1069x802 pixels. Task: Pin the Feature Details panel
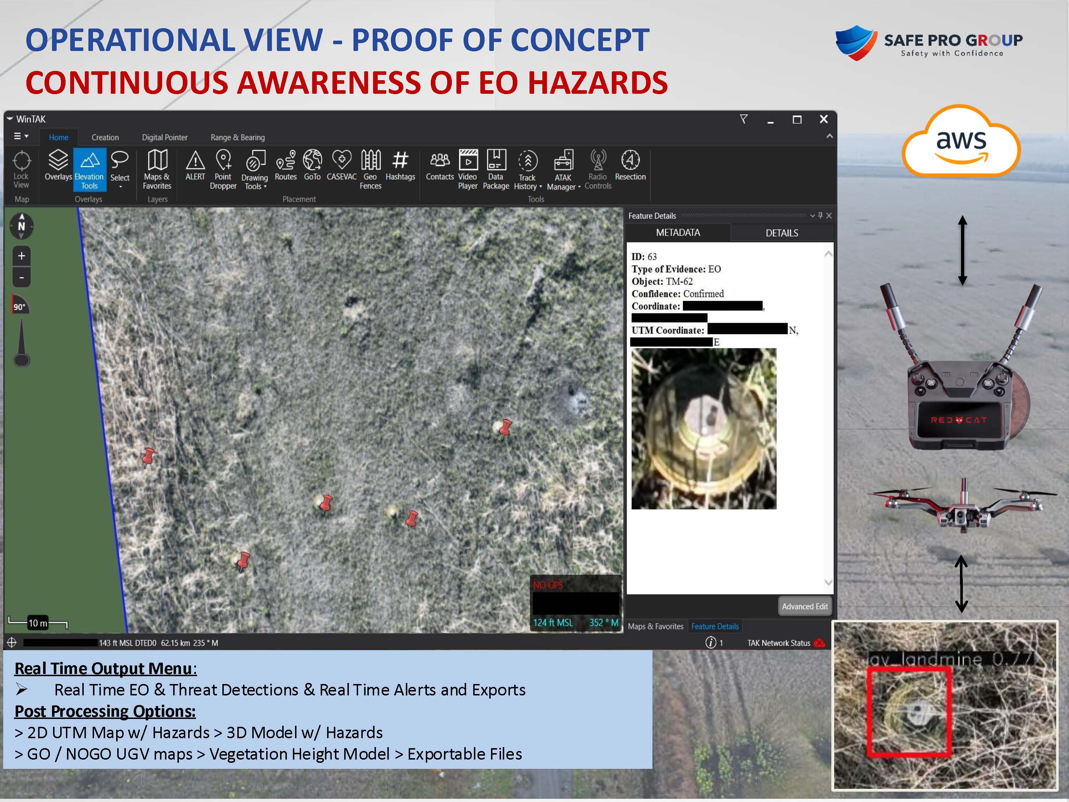pos(820,216)
